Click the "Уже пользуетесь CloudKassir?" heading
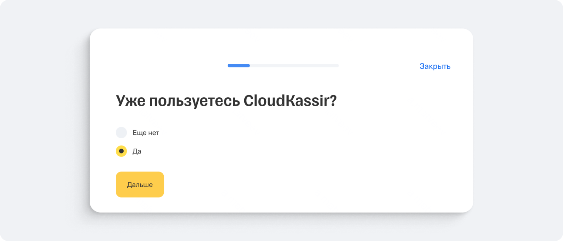 tap(226, 101)
